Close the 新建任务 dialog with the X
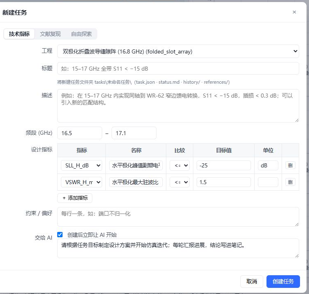Viewport: 309px width, 294px height. (x=294, y=12)
